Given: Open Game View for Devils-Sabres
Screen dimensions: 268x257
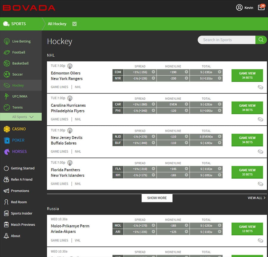Looking at the screenshot, I should [247, 140].
